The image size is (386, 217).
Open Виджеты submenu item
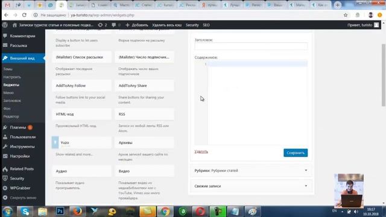click(11, 85)
